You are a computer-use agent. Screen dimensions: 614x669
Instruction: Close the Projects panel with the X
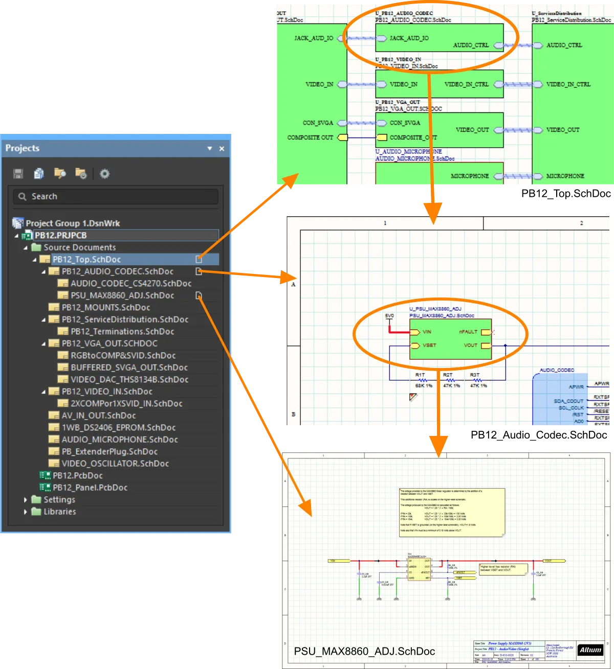pyautogui.click(x=222, y=149)
